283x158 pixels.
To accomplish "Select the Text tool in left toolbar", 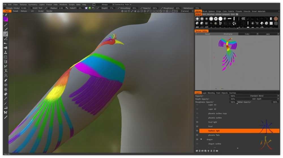I will pos(6,71).
